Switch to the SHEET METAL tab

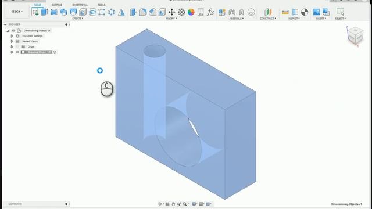pyautogui.click(x=80, y=5)
